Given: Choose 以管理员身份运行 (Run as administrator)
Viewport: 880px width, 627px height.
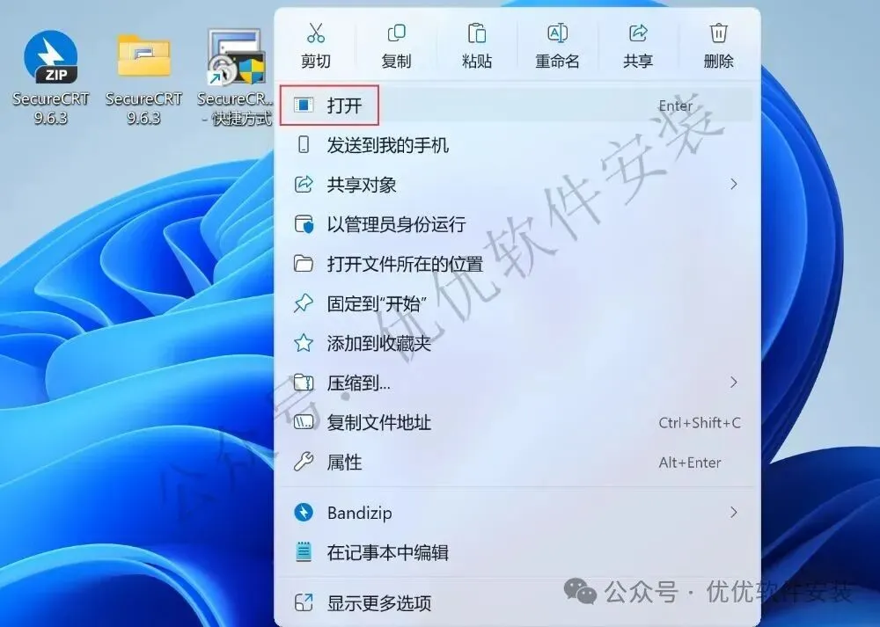Looking at the screenshot, I should [517, 224].
